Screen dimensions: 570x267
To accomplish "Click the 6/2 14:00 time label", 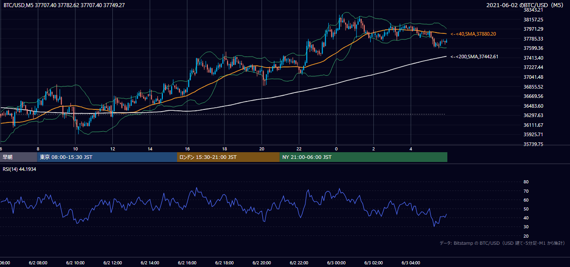I will coord(150,263).
